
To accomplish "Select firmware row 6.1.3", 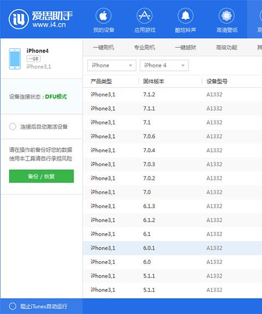I will (x=172, y=206).
